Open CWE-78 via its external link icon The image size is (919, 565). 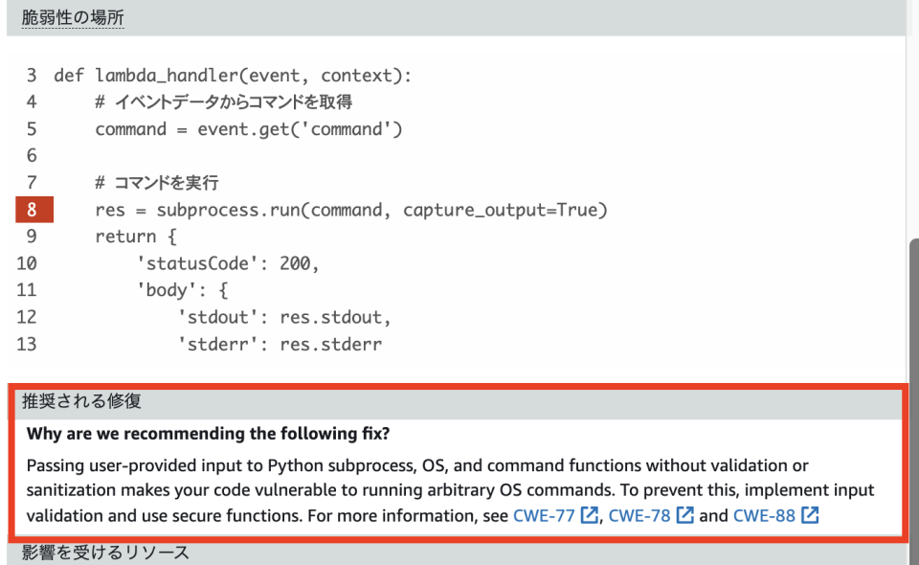point(684,514)
